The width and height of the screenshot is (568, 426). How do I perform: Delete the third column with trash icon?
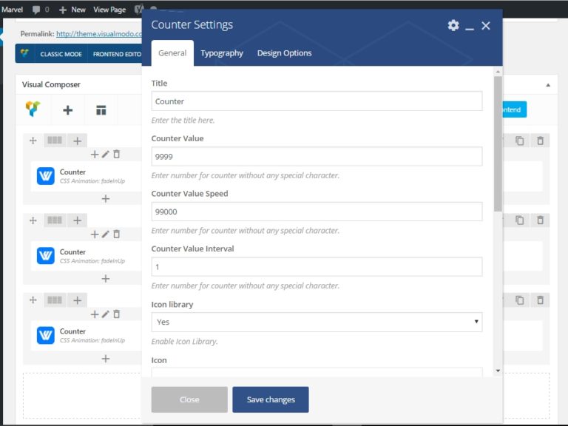pos(116,314)
